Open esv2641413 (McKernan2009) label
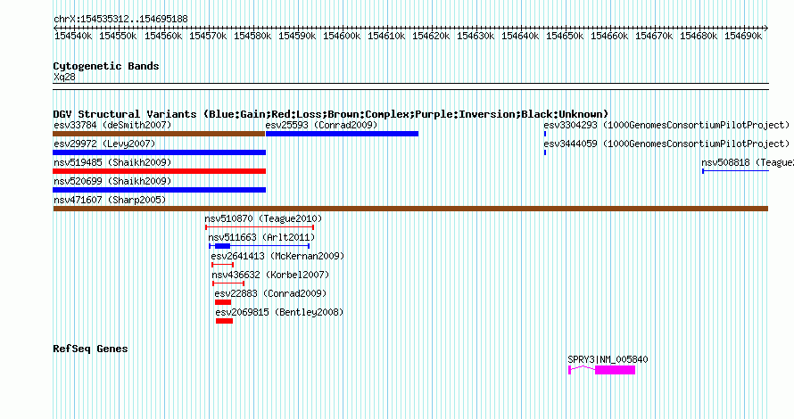Viewport: 794px width, 419px height. (277, 256)
